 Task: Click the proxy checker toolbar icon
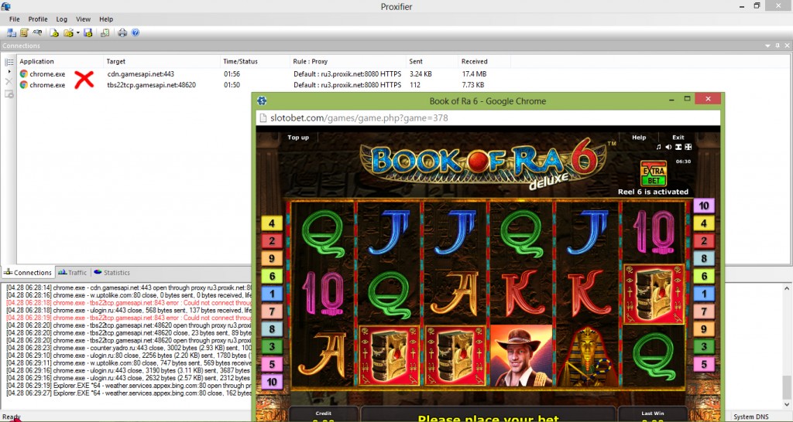point(105,32)
